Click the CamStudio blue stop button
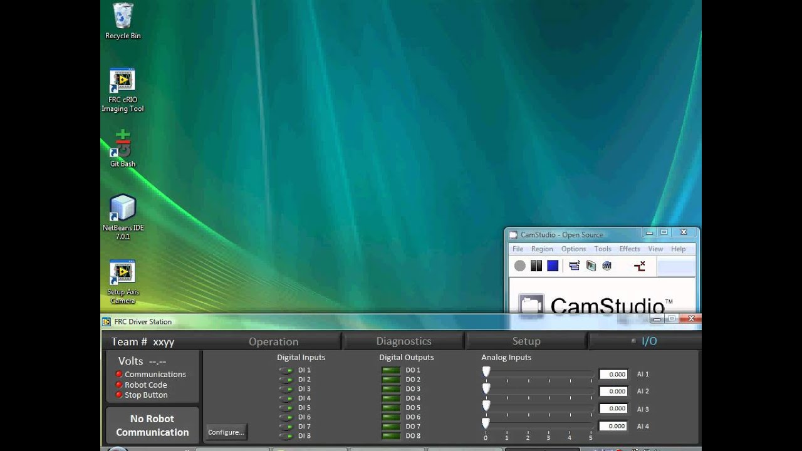The width and height of the screenshot is (802, 451). pyautogui.click(x=553, y=266)
